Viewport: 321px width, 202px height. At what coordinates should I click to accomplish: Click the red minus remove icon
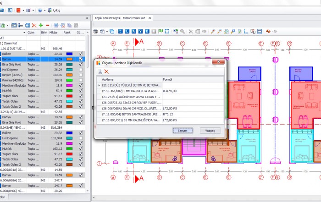pyautogui.click(x=47, y=25)
